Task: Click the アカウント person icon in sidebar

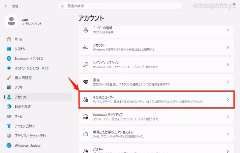Action: point(9,97)
